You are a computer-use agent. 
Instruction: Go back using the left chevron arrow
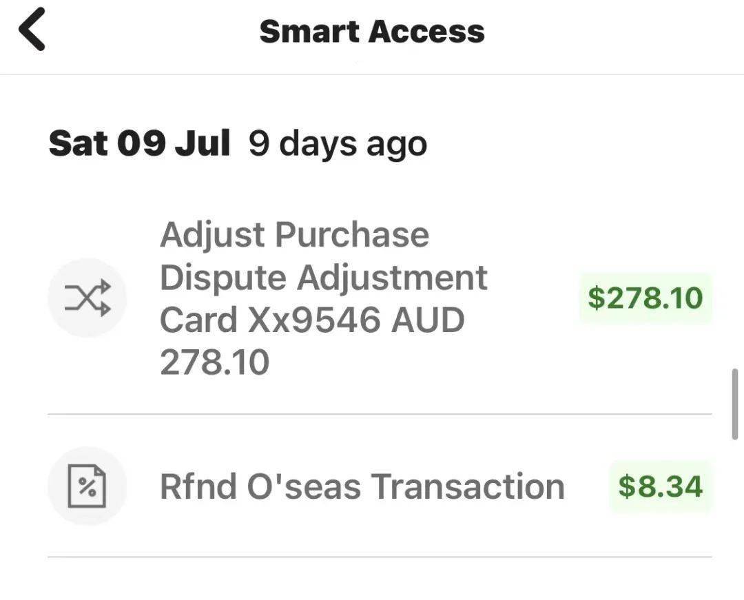pos(32,30)
